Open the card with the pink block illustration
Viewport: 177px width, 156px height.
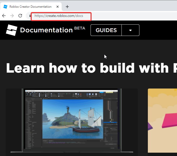(162, 121)
